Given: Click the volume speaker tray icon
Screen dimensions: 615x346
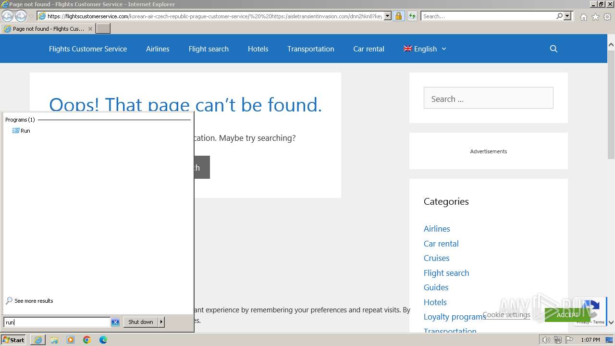Looking at the screenshot, I should [x=547, y=340].
